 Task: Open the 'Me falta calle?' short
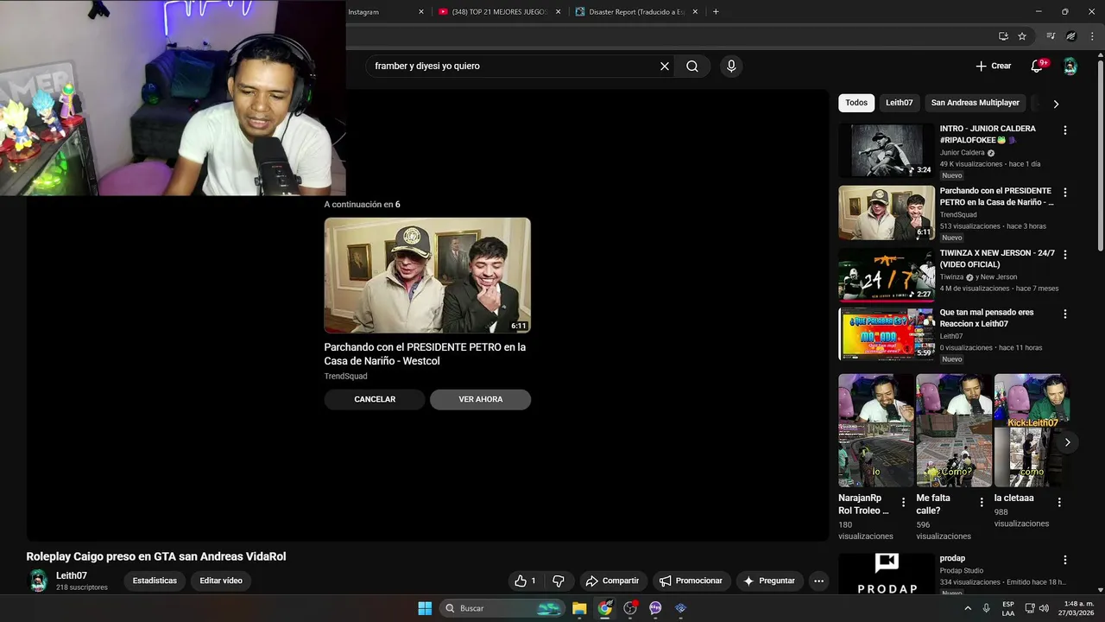coord(954,430)
